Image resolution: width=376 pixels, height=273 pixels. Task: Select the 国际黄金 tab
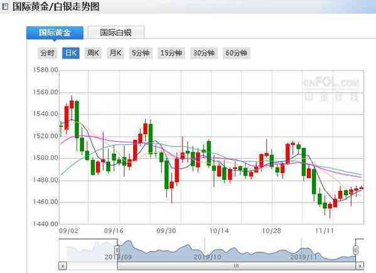(x=55, y=33)
